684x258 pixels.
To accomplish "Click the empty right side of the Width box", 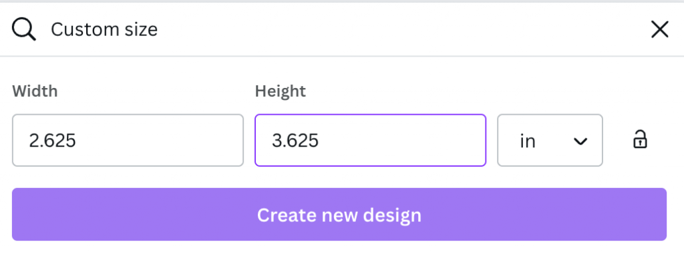I will (x=174, y=140).
